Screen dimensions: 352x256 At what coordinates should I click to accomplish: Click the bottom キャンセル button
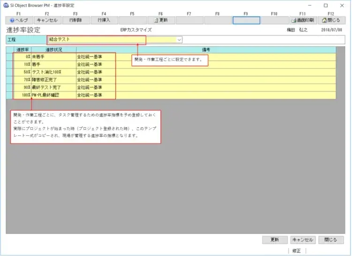click(x=303, y=240)
